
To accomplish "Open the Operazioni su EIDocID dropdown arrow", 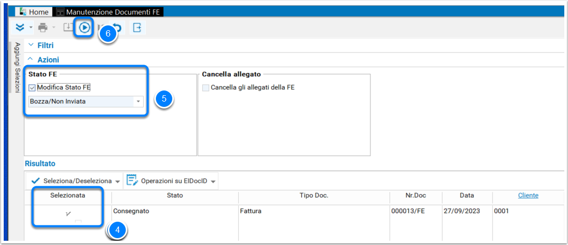I will tap(213, 181).
